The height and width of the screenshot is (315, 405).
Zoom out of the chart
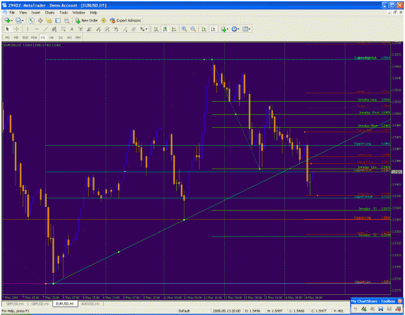click(193, 29)
